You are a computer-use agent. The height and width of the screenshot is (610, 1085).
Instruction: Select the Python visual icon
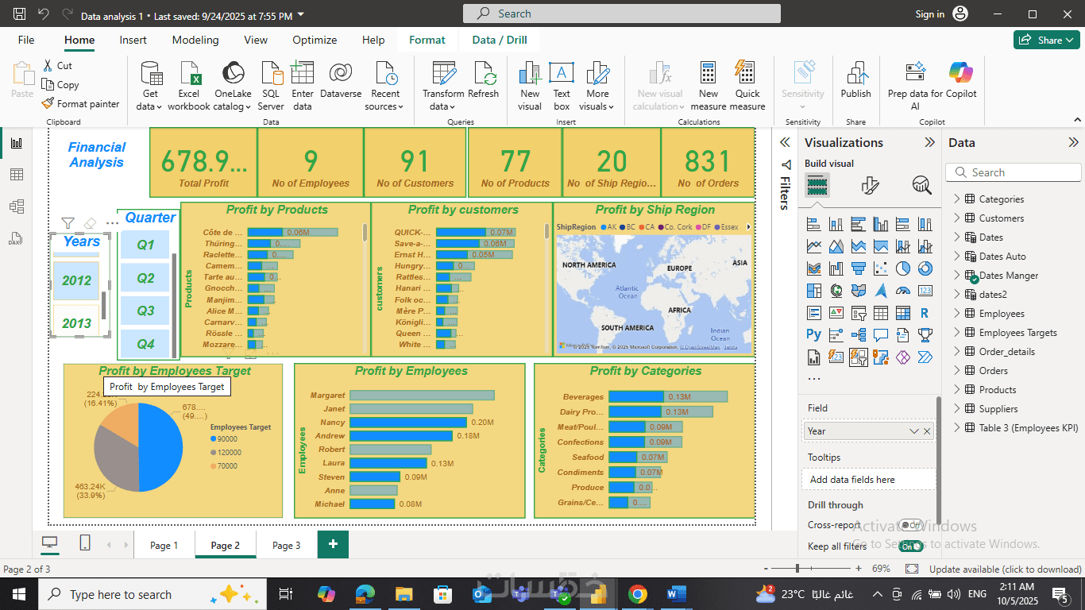tap(813, 334)
